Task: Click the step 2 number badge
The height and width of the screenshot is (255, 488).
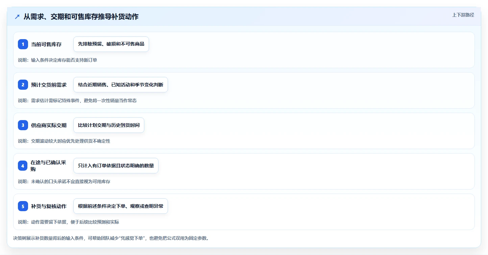Action: [x=23, y=85]
